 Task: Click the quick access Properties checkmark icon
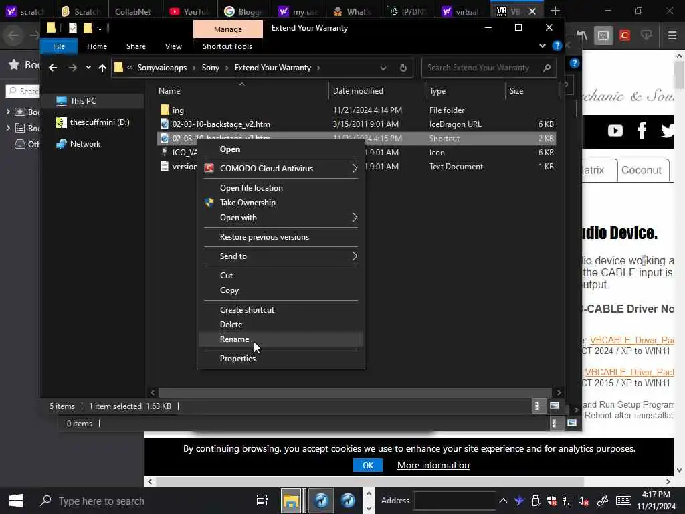tap(72, 28)
